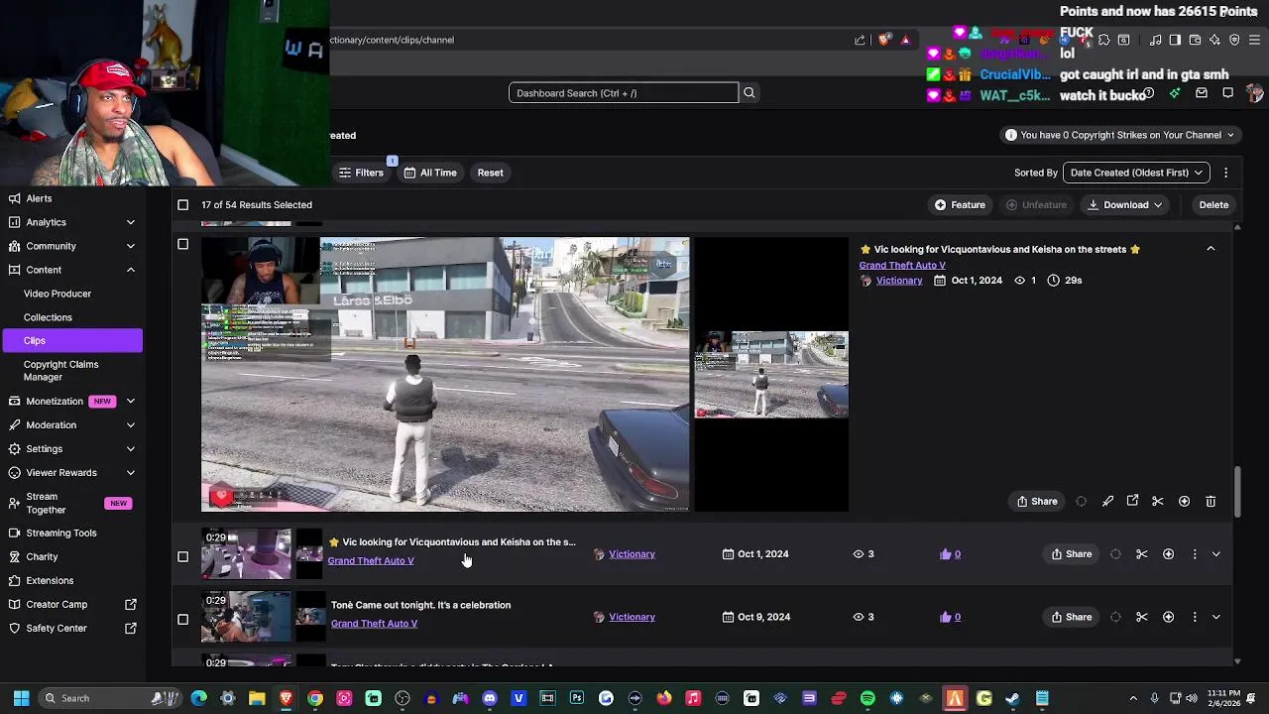Screen dimensions: 1269x714
Task: Toggle checkbox of the expanded clip row
Action: point(182,244)
